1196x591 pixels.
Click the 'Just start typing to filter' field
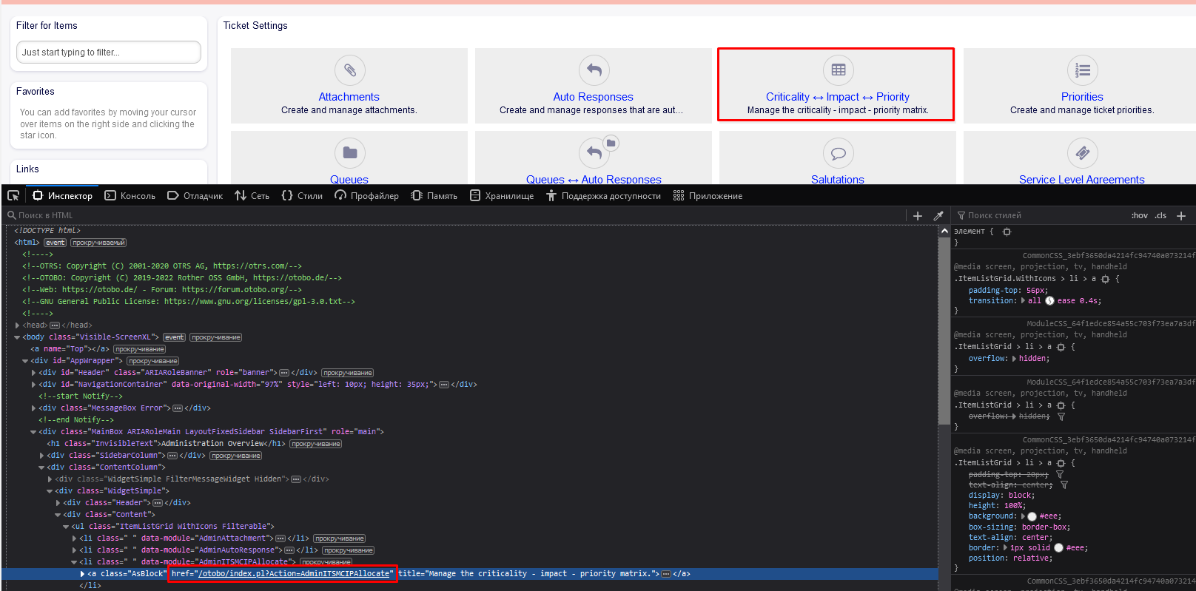108,53
